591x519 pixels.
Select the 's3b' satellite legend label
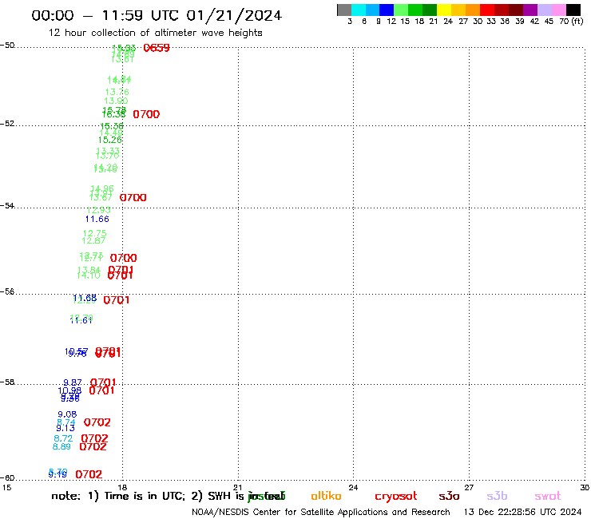497,496
